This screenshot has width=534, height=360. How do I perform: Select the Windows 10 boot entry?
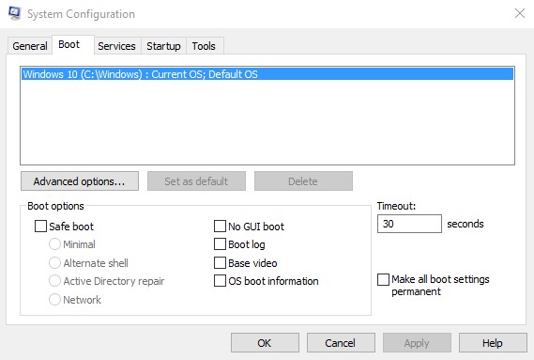click(267, 74)
